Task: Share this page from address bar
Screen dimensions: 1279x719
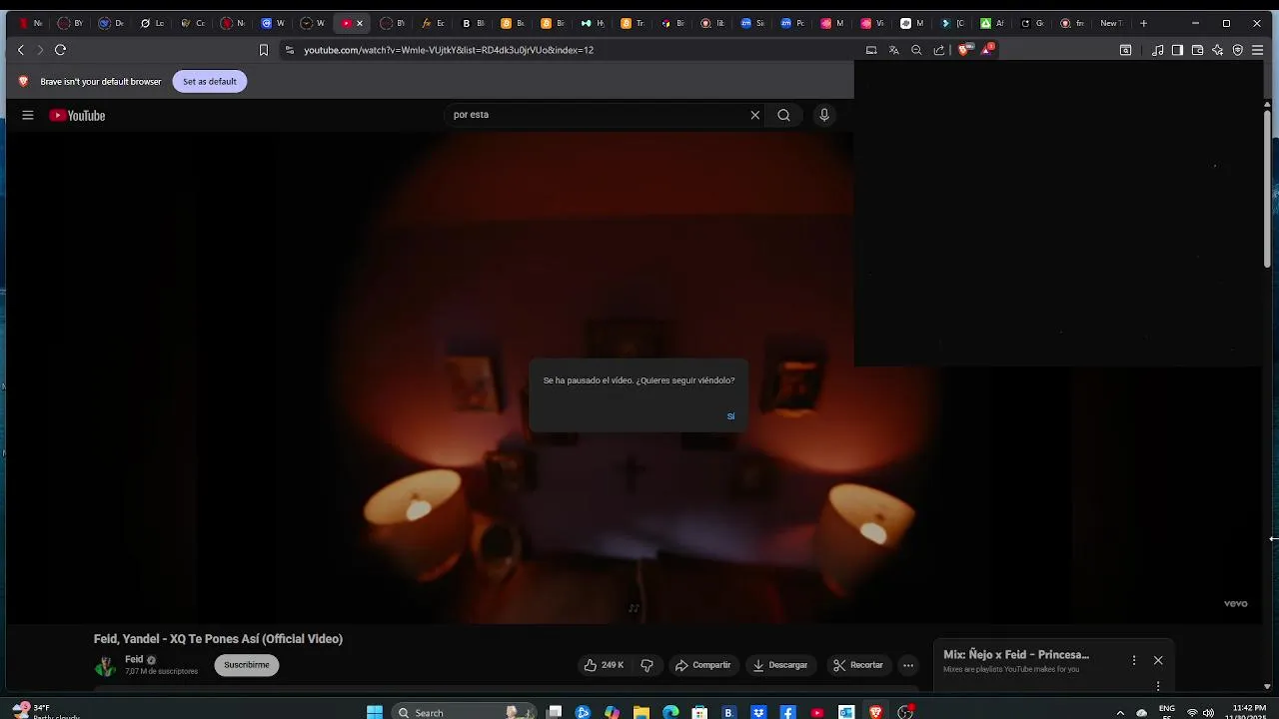Action: [939, 50]
